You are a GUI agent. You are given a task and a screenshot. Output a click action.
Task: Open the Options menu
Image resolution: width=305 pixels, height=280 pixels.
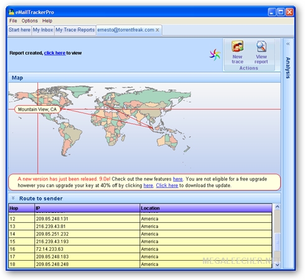tap(30, 21)
